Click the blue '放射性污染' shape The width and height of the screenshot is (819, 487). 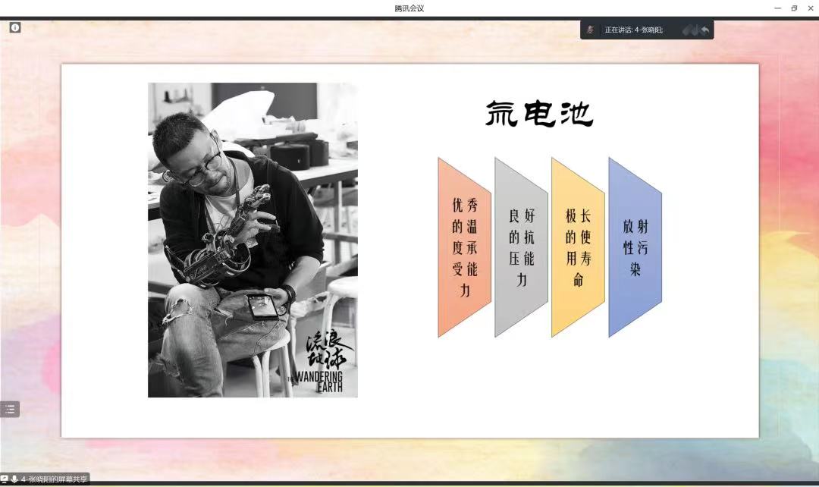635,247
